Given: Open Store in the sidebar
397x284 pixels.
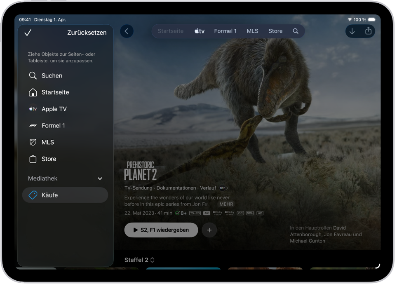Looking at the screenshot, I should click(65, 159).
